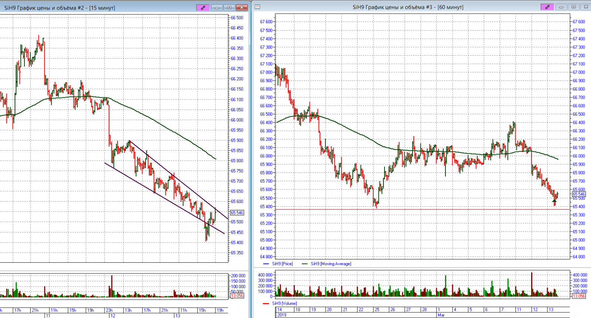Screen dimensions: 591x318
Task: Click the 65 546 price label on the 15-minute chart
Action: (x=237, y=213)
